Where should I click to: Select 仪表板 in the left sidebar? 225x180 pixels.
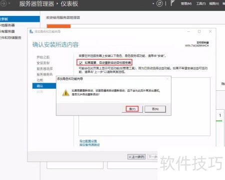20,19
